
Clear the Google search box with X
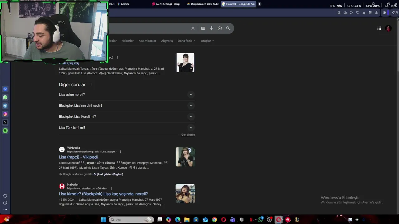click(193, 28)
